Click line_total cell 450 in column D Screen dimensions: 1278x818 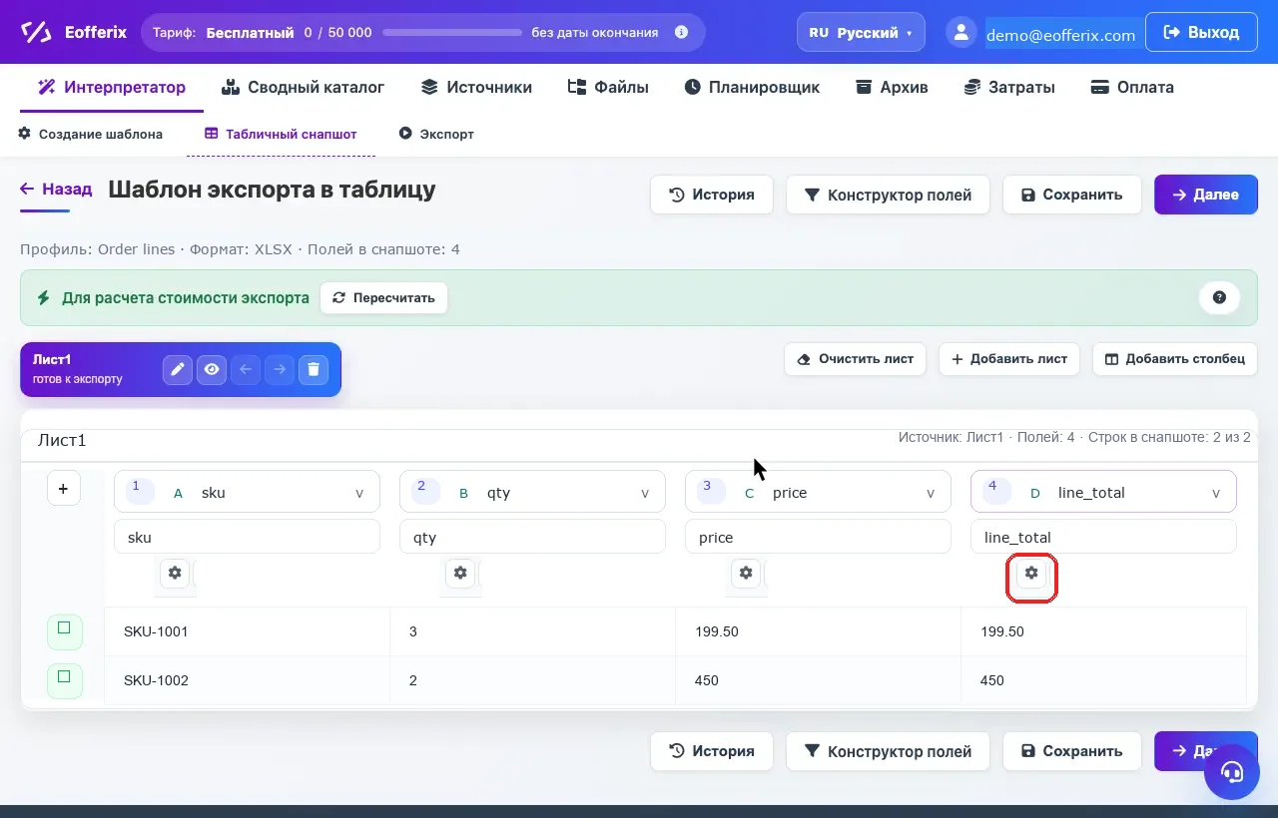coord(1103,680)
